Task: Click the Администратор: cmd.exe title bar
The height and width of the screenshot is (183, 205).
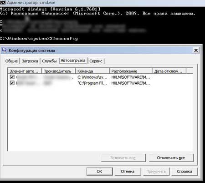Action: pyautogui.click(x=102, y=3)
